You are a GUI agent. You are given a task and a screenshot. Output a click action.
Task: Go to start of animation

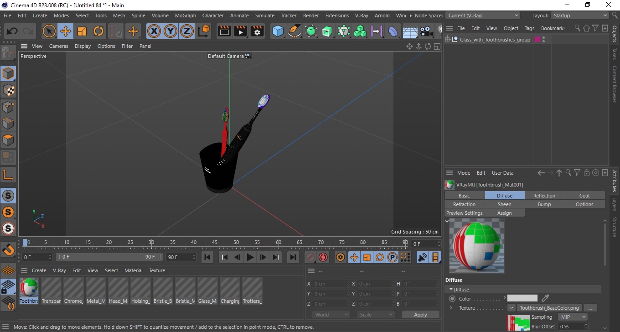[x=207, y=257]
